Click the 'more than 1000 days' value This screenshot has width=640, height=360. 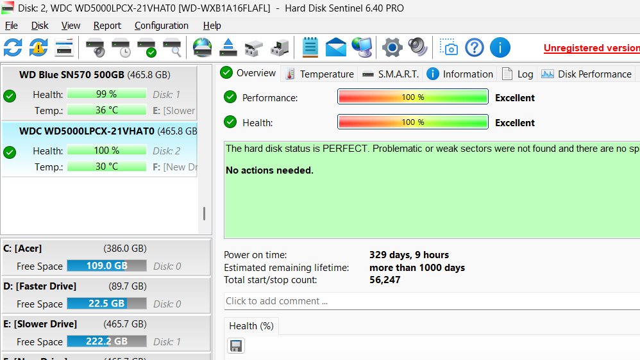417,268
